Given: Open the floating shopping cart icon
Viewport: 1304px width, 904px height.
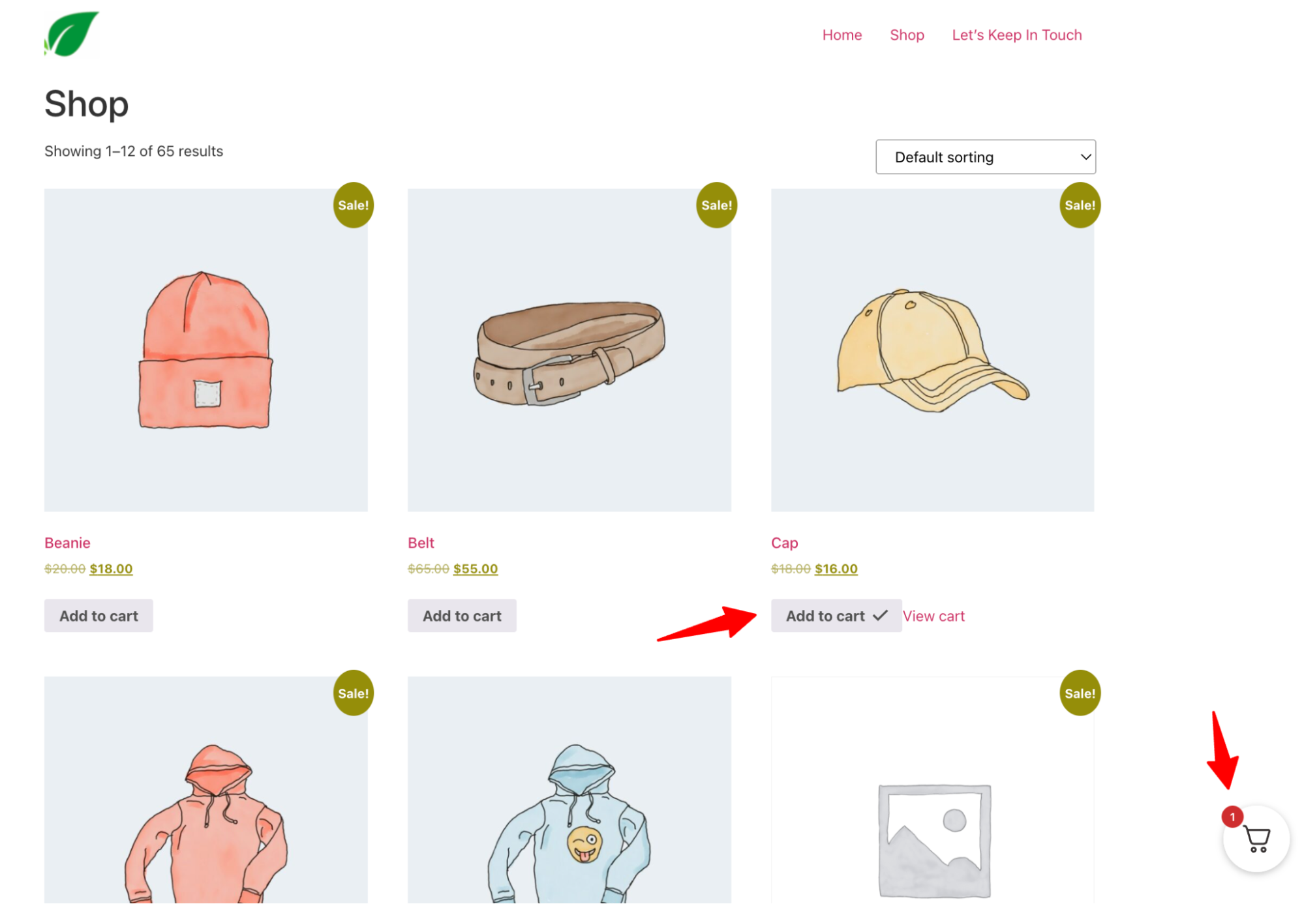Looking at the screenshot, I should [1256, 839].
